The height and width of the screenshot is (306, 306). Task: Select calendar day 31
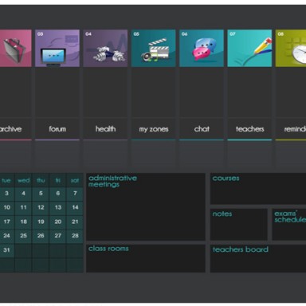[x=6, y=250]
